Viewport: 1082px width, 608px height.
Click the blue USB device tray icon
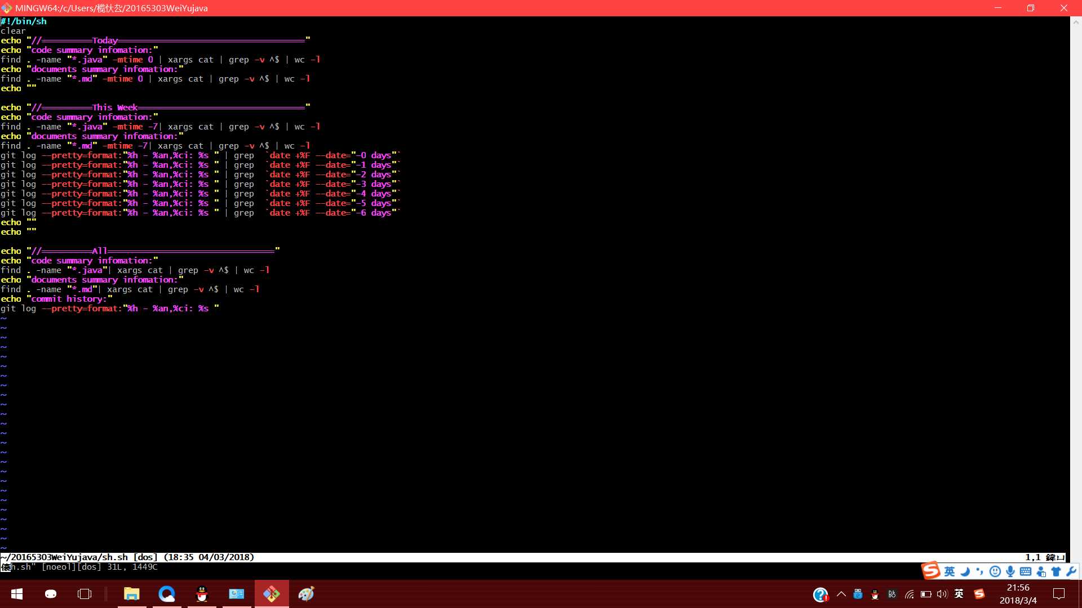tap(858, 594)
